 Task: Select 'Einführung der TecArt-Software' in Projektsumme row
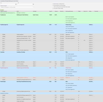point(22,15)
